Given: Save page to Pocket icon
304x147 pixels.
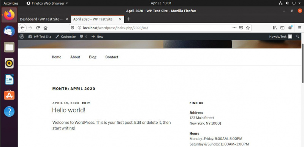Looking at the screenshot, I should [241, 28].
